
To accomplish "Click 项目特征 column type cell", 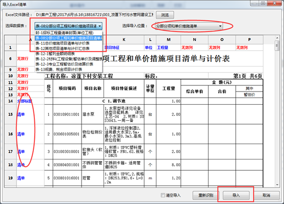I will (124, 48).
